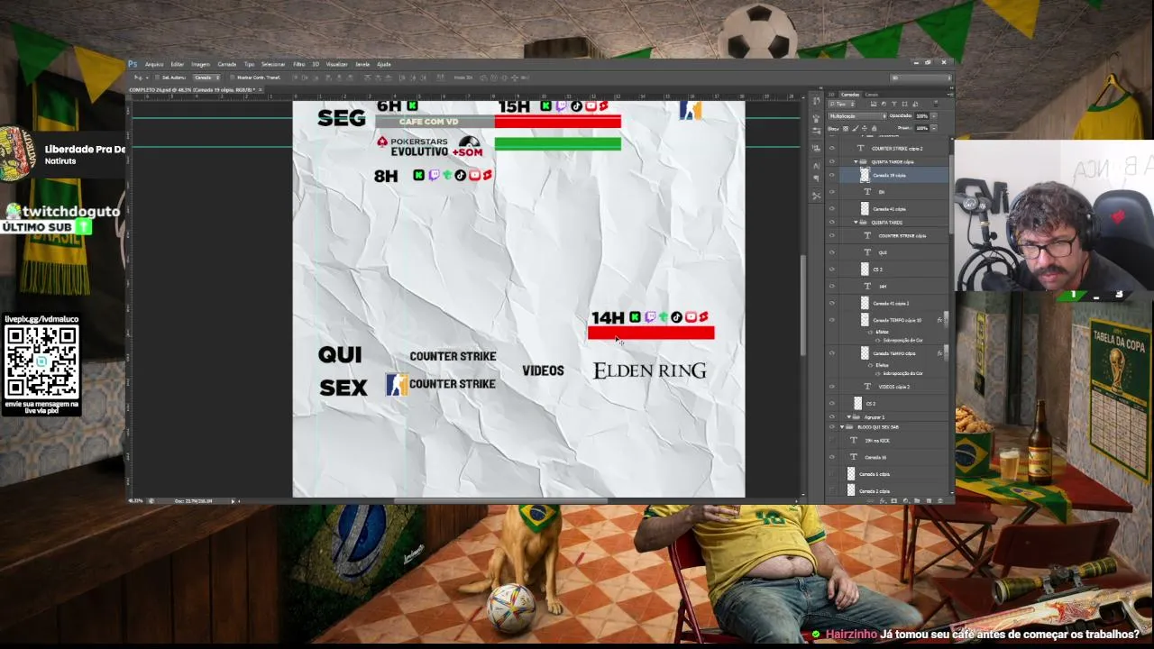1154x649 pixels.
Task: Click lock all padlock icon
Action: [875, 128]
